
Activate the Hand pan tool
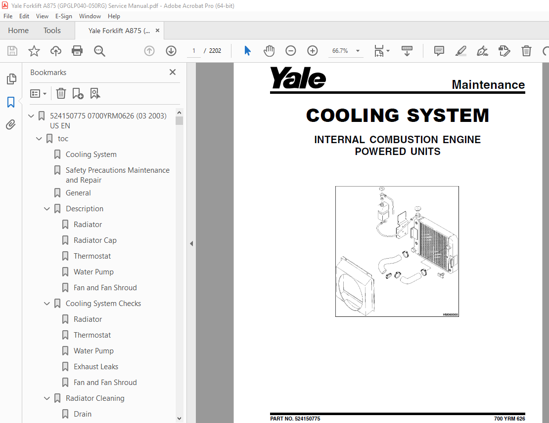[x=269, y=51]
